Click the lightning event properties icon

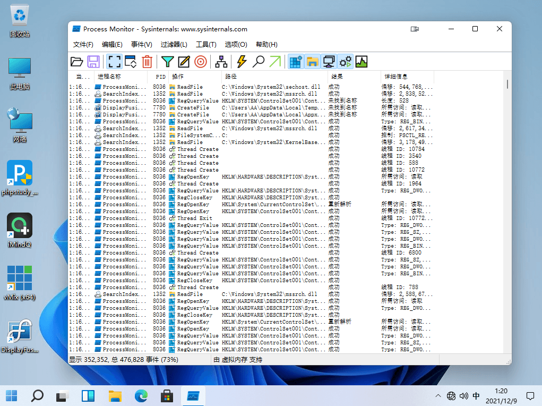(242, 62)
